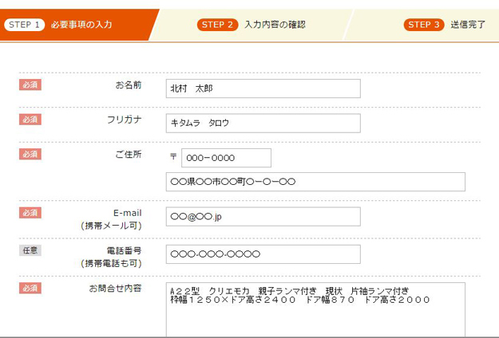Screen dimensions: 499x338
Task: Click the 必須 badge beside お名前
Action: 30,84
